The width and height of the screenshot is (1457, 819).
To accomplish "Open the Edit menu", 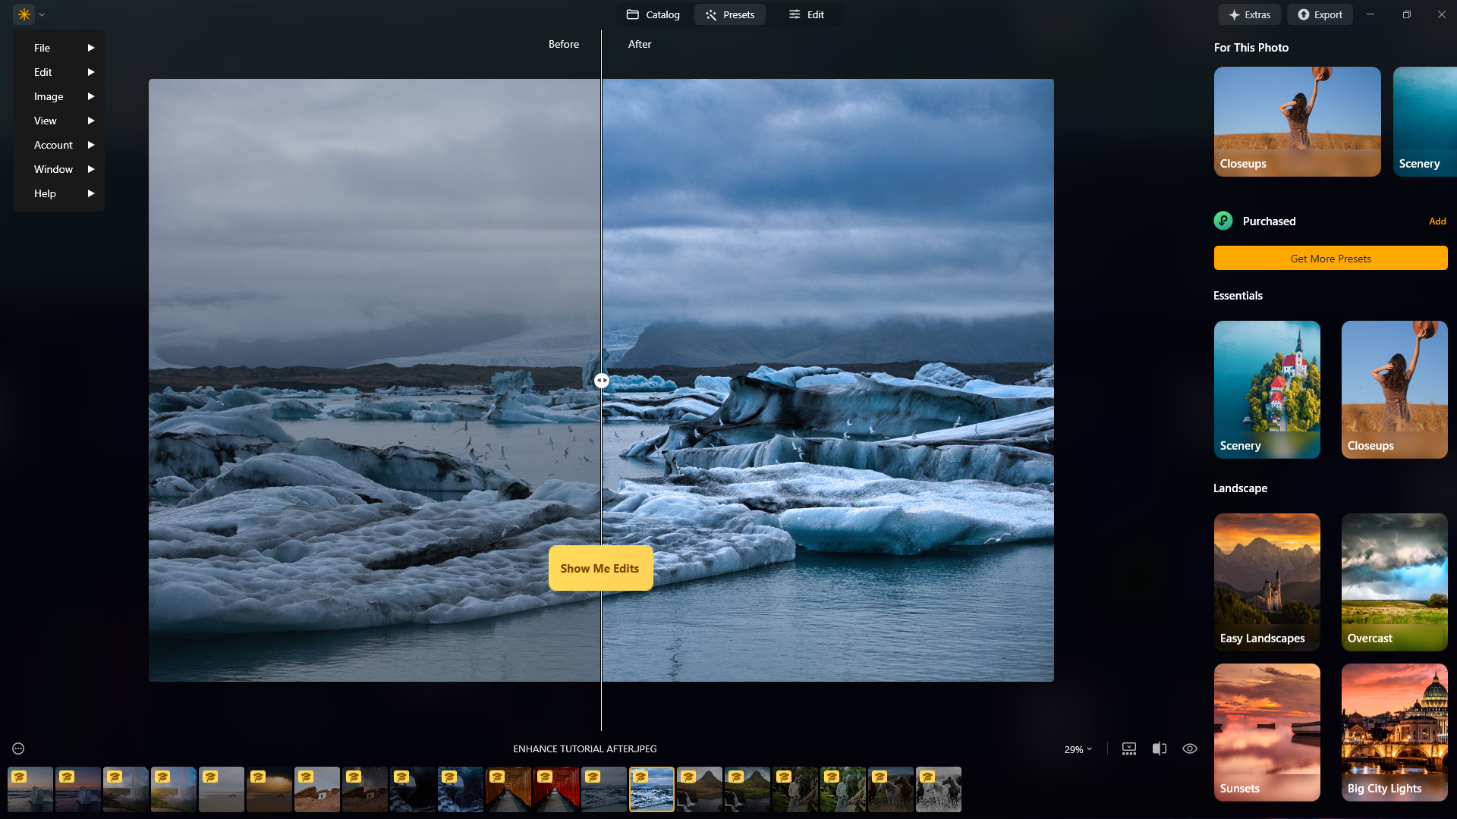I will (x=43, y=71).
